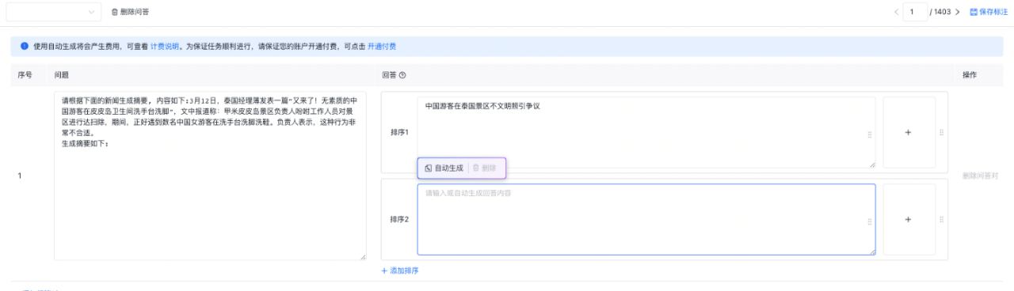Open the 开通付费 link
Viewport: 1014px width, 291px height.
pos(382,47)
